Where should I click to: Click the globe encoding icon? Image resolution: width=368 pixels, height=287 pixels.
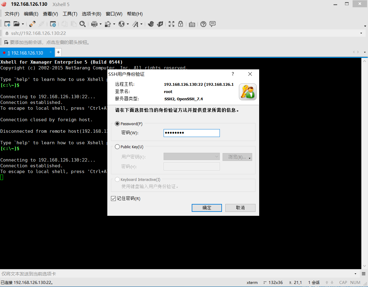(122, 24)
